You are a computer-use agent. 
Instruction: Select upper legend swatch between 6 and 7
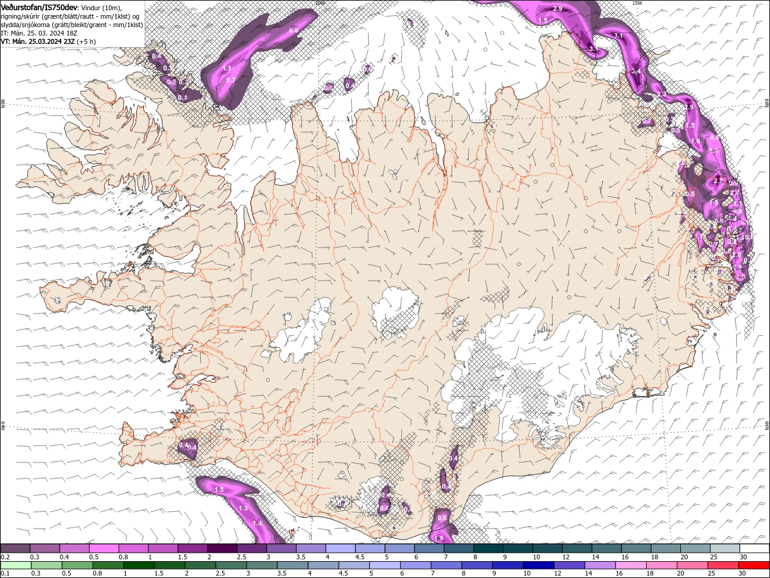pos(429,548)
